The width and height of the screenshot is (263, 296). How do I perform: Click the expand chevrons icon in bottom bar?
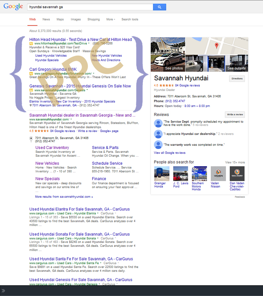tap(3, 291)
